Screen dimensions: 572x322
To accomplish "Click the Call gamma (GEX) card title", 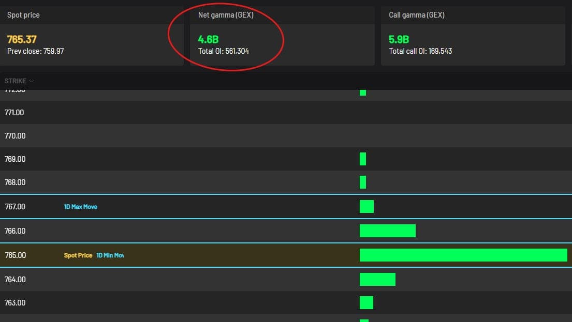I will click(x=417, y=15).
